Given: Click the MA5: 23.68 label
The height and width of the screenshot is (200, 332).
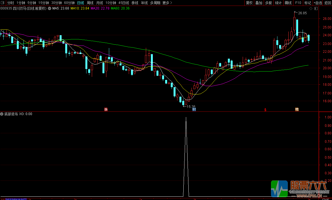Looking at the screenshot, I should [61, 8].
